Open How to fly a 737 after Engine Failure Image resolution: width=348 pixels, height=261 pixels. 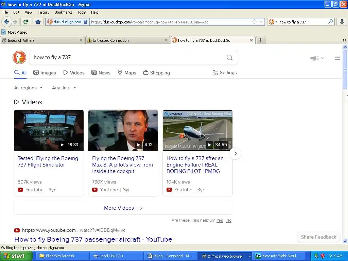click(195, 165)
